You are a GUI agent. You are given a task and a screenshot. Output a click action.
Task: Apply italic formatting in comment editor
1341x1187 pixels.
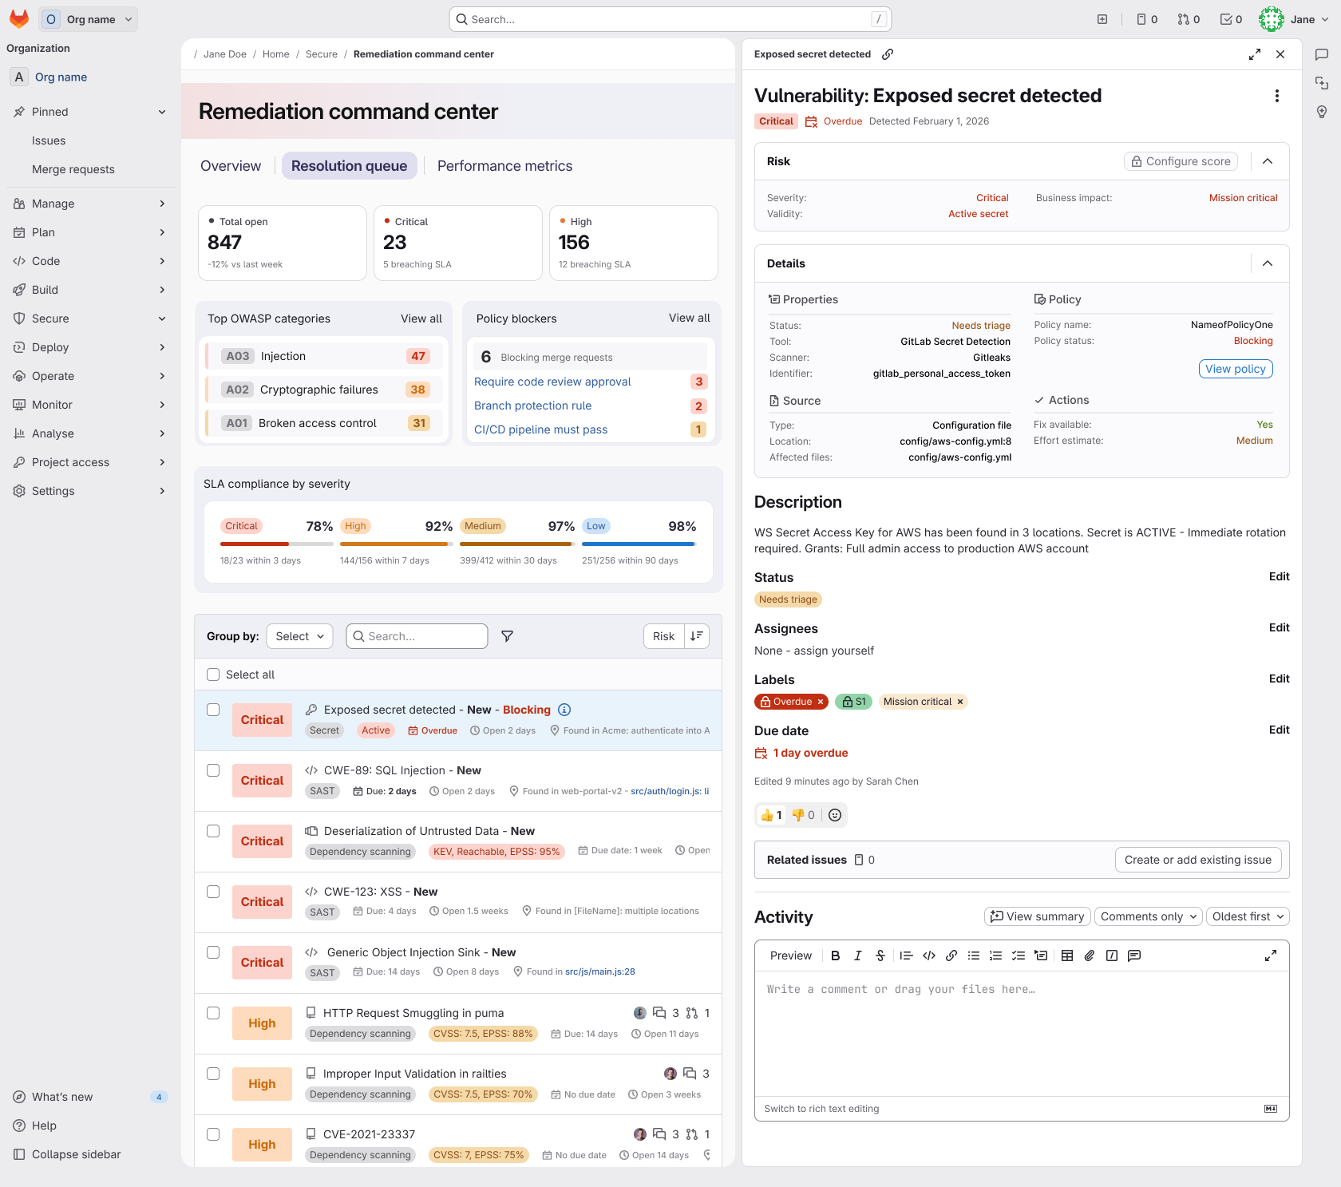pos(858,956)
